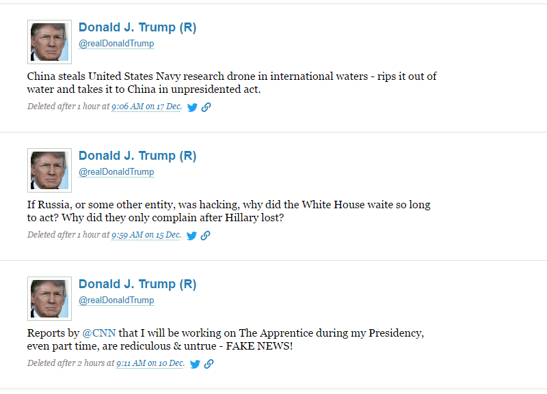This screenshot has height=394, width=547.
Task: Open the chain permalink icon on the Apprentice tweet
Action: 209,364
